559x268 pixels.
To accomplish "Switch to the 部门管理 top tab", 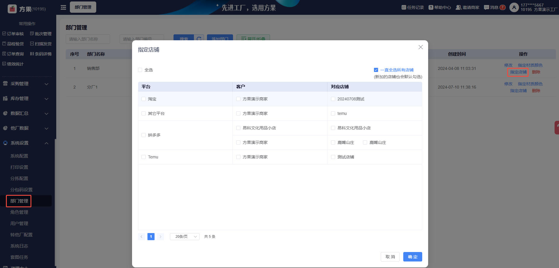I will [x=83, y=7].
